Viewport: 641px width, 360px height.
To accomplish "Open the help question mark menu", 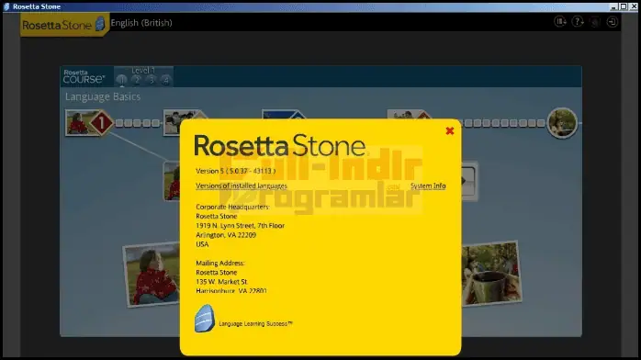I will pos(578,22).
